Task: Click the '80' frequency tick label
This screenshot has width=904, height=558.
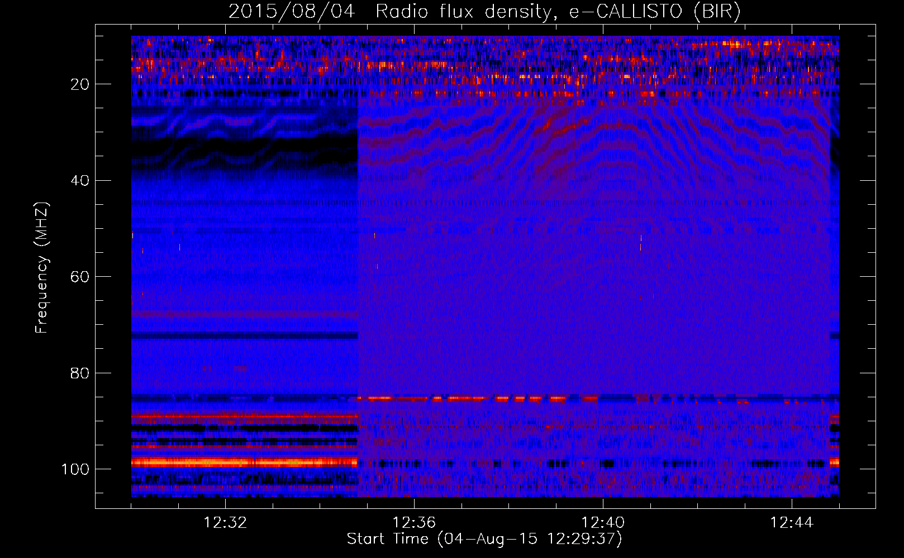Action: [x=80, y=373]
